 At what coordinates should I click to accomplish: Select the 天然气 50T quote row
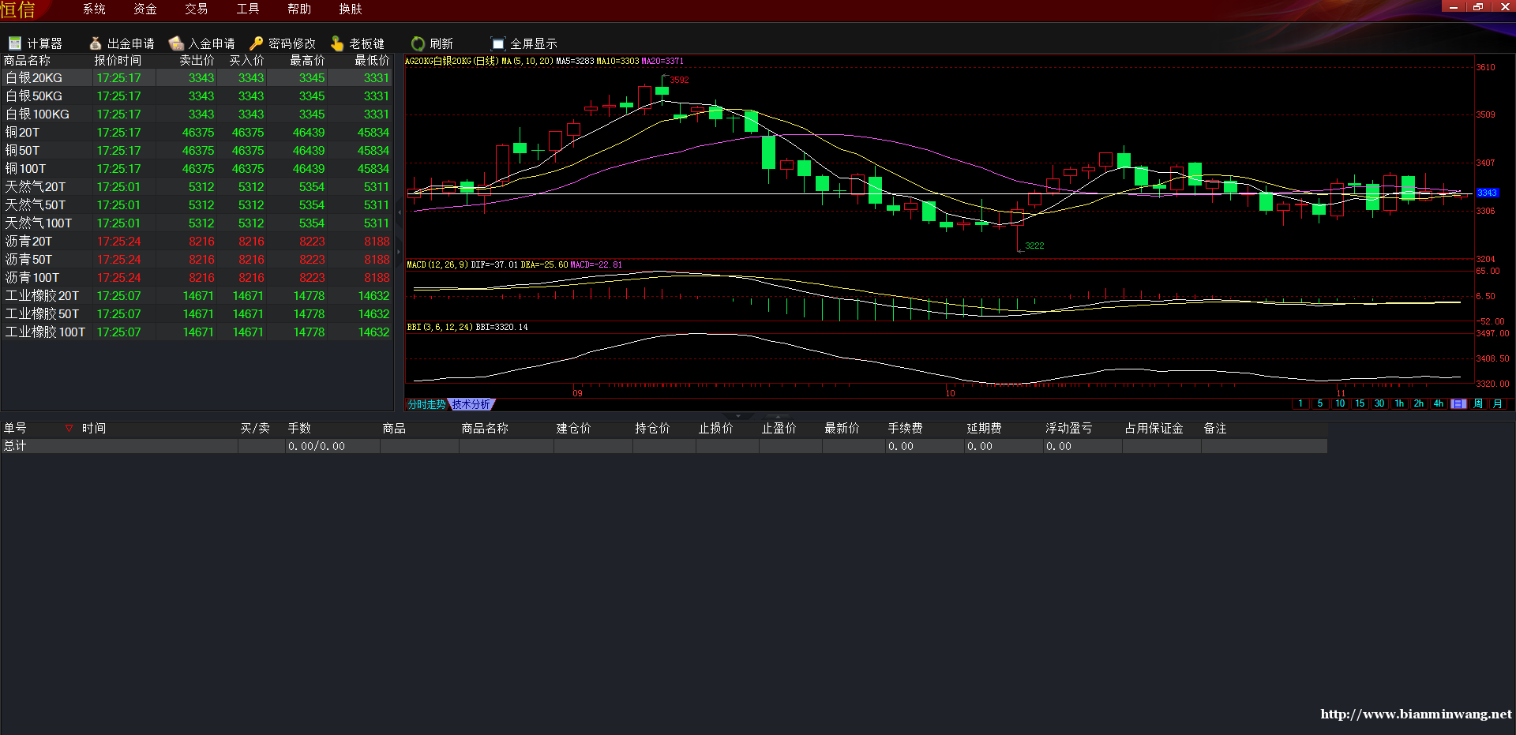click(197, 204)
